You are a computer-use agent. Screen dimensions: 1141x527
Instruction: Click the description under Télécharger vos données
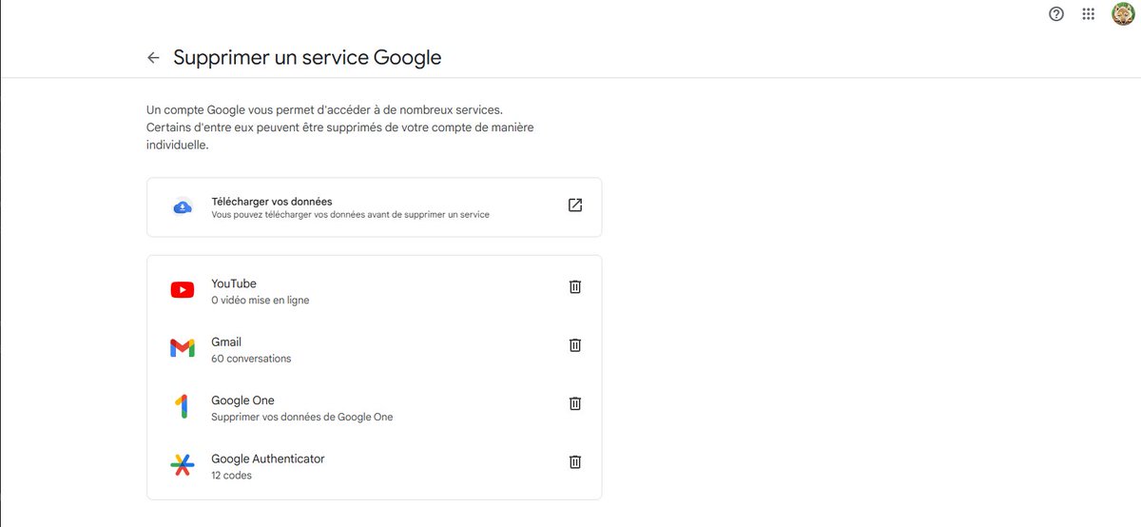(351, 215)
